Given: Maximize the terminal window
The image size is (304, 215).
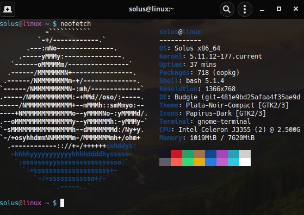Looking at the screenshot, I should (279, 9).
